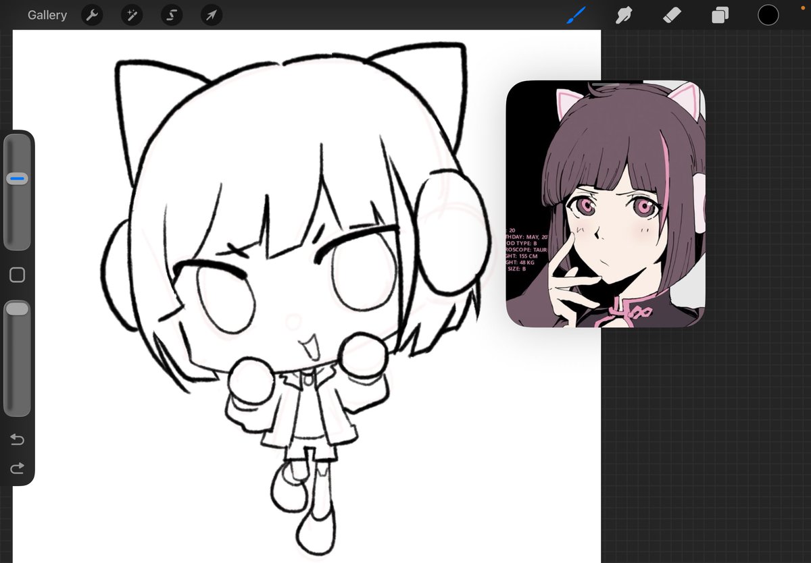The width and height of the screenshot is (811, 563).
Task: Select the Smudge tool
Action: point(623,15)
